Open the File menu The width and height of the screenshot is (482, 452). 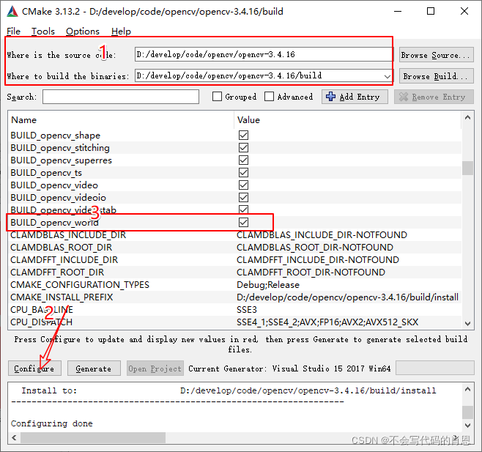coord(13,31)
